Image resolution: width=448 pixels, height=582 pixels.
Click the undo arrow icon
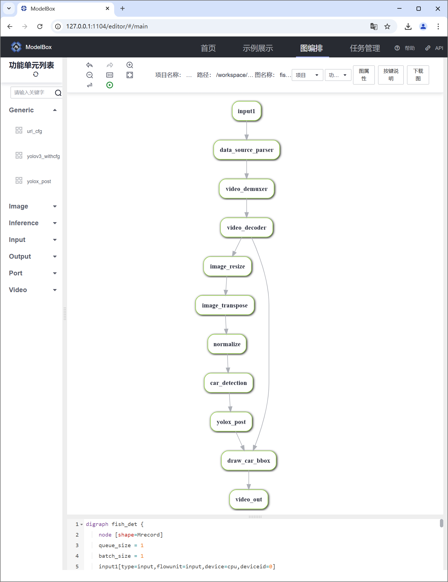pos(89,65)
